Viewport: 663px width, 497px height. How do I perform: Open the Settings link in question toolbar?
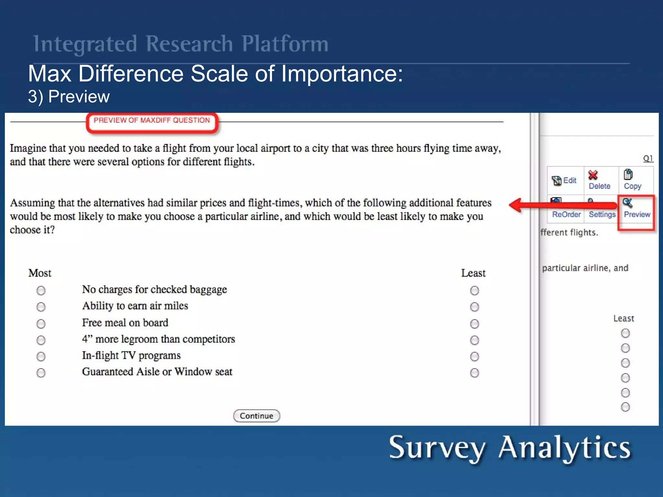(602, 215)
